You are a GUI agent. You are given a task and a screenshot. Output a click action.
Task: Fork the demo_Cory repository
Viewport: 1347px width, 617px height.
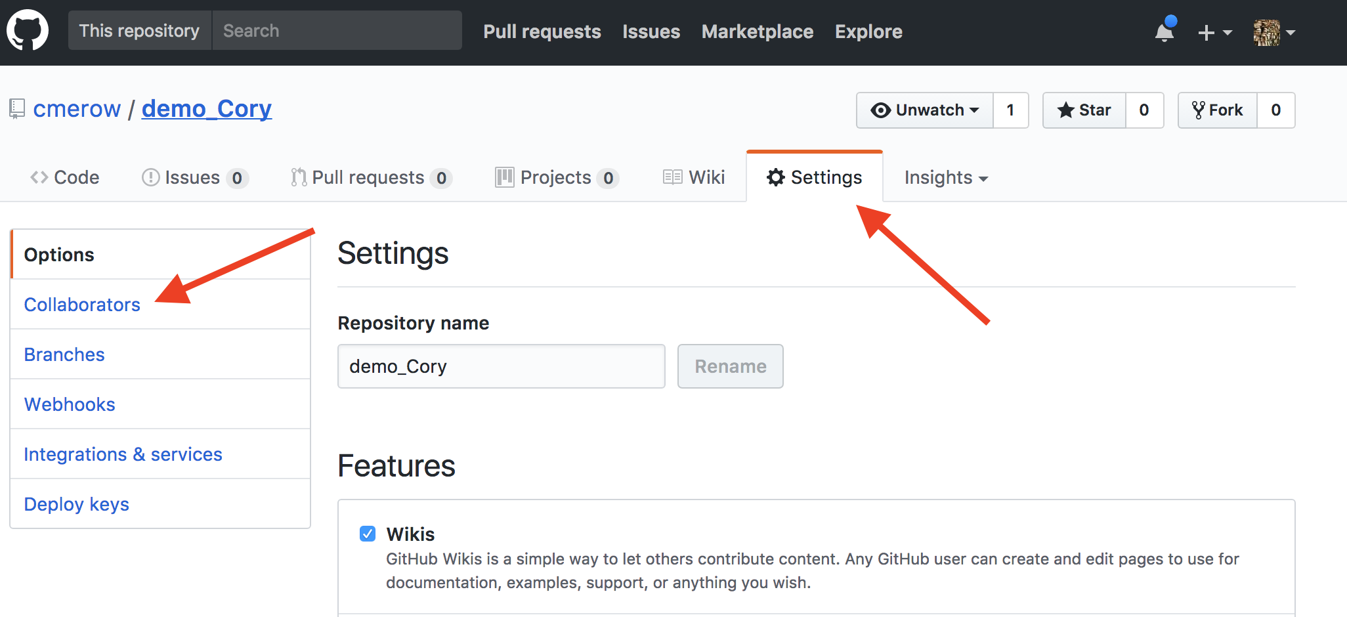tap(1218, 110)
